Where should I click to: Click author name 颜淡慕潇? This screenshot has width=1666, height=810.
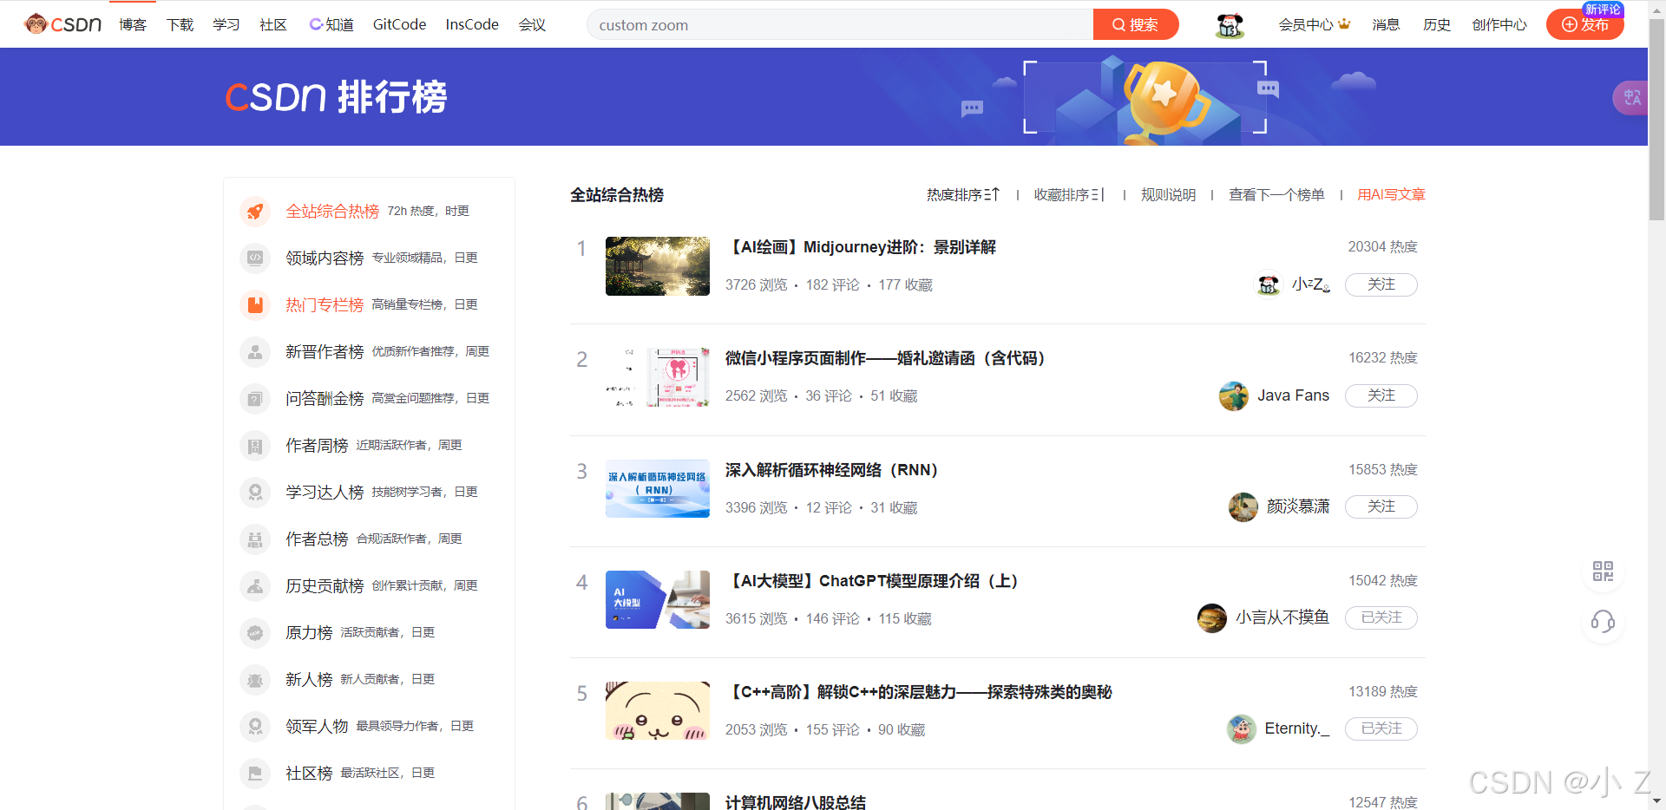pos(1298,506)
